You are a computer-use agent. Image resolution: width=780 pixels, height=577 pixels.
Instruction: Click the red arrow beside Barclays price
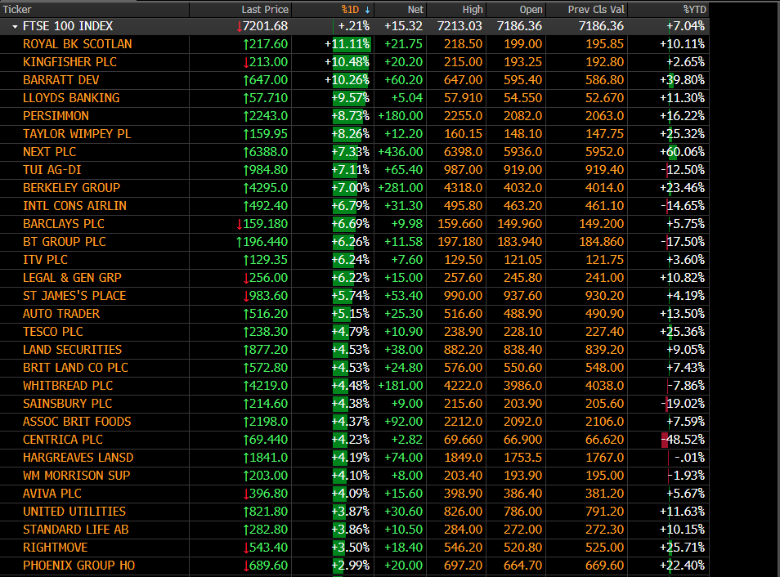(x=240, y=224)
